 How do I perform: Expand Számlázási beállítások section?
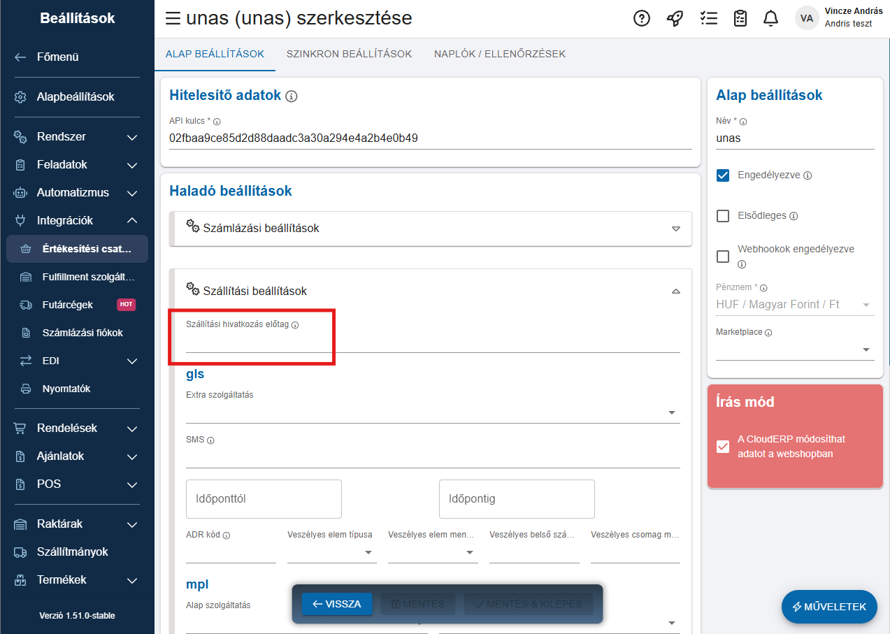pos(430,229)
